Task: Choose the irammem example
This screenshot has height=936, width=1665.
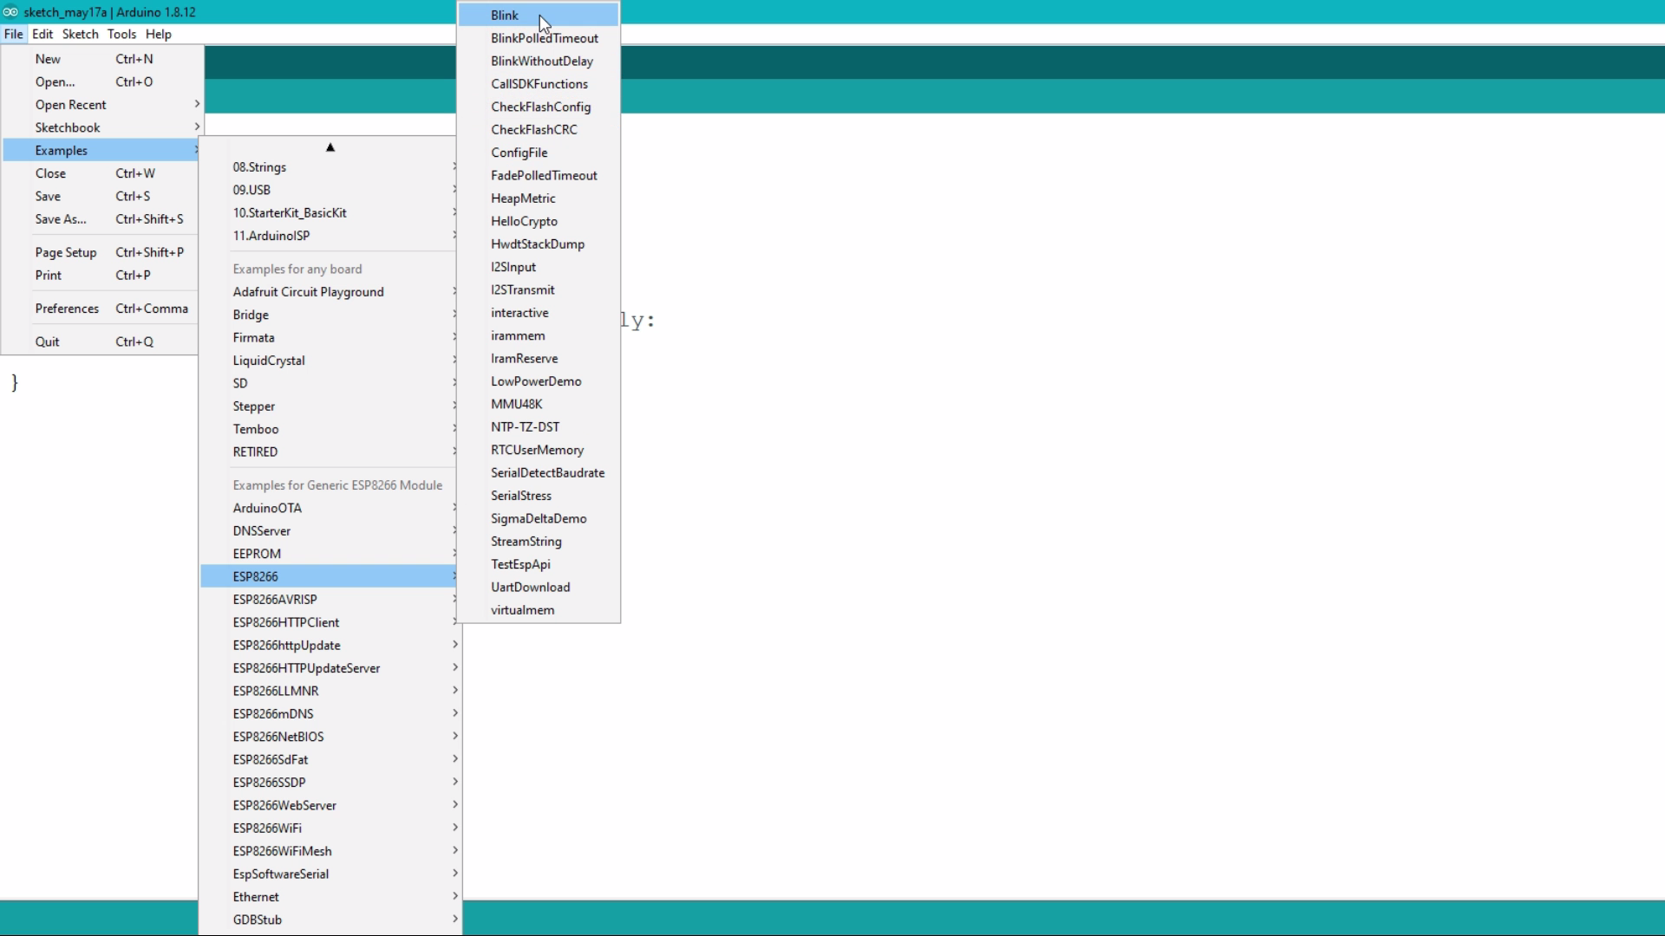Action: point(539,335)
